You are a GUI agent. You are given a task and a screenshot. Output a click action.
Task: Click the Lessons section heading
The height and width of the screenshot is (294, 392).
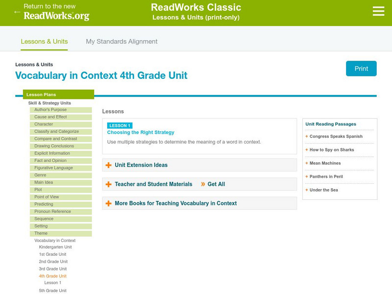tap(113, 111)
